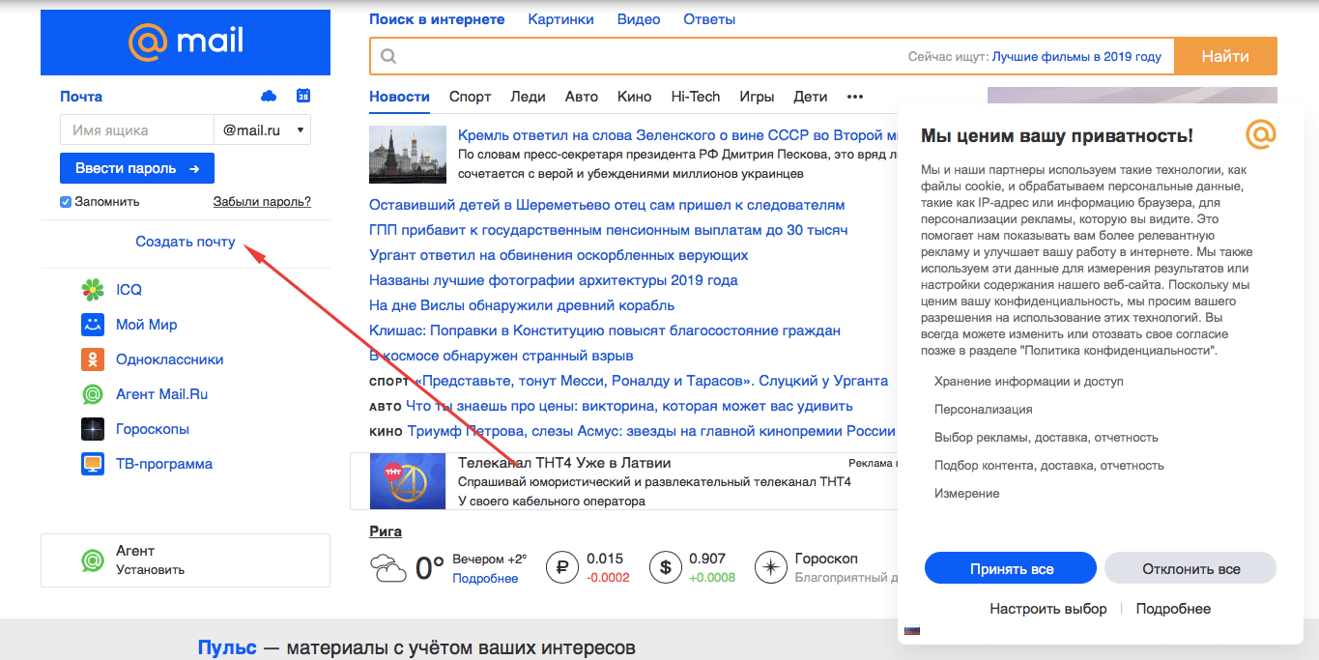This screenshot has height=660, width=1319.
Task: Switch to the Спорт news tab
Action: coord(470,97)
